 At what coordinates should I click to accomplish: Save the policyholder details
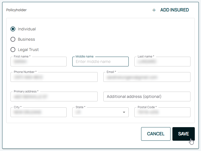[x=183, y=134]
